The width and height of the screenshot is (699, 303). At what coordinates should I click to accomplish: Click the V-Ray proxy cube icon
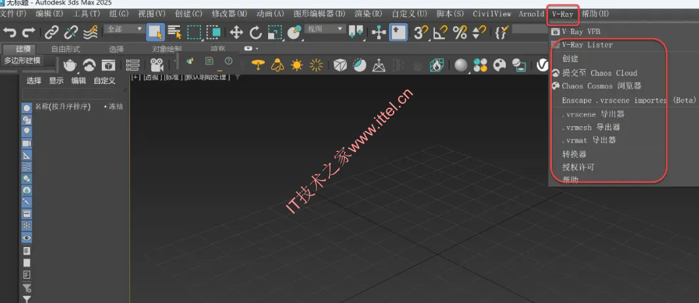coord(340,65)
